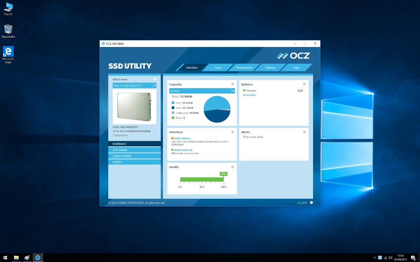
Task: Open the Alerts panel help icon
Action: (304, 132)
